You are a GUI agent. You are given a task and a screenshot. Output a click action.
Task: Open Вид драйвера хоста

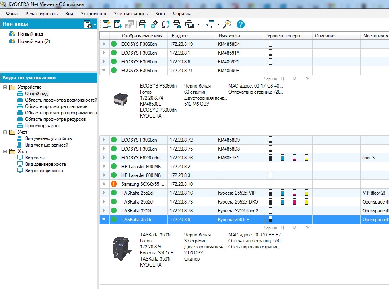pyautogui.click(x=45, y=165)
